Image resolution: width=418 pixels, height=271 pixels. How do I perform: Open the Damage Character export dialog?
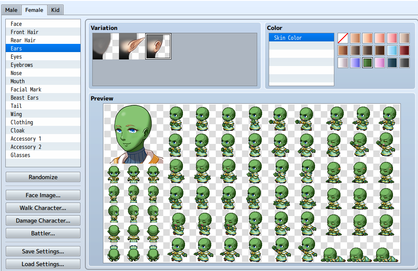pyautogui.click(x=43, y=221)
